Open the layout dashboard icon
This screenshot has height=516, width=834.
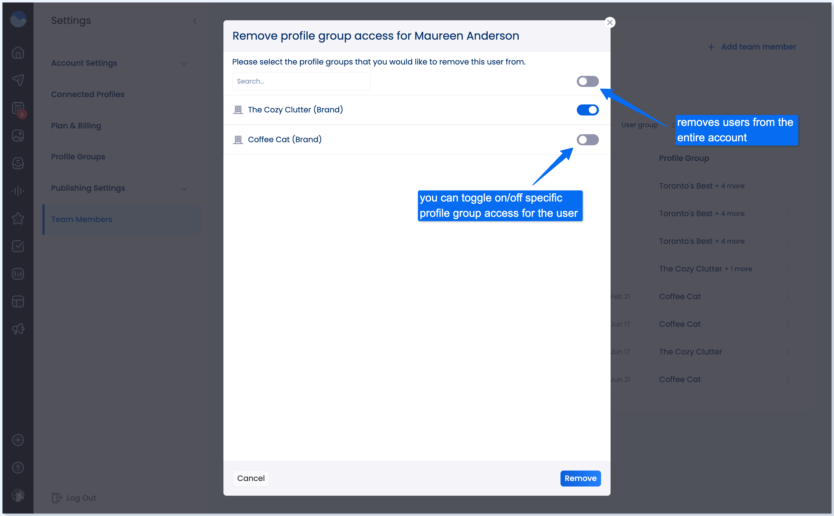click(18, 301)
